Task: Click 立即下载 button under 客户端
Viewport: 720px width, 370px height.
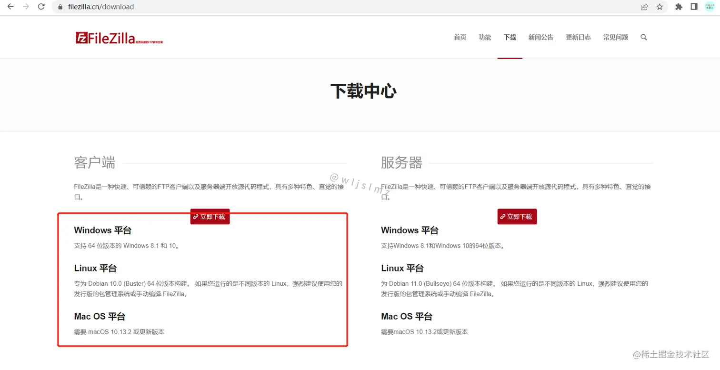Action: point(210,217)
